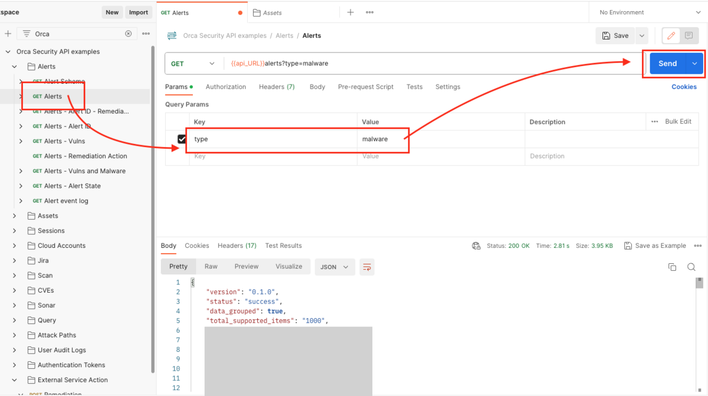Image resolution: width=708 pixels, height=396 pixels.
Task: Expand the Cloud Accounts folder
Action: pos(15,246)
